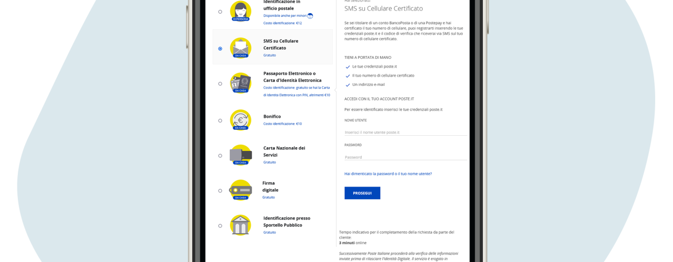The height and width of the screenshot is (262, 673).
Task: Focus the Nome Utente input field
Action: point(405,132)
